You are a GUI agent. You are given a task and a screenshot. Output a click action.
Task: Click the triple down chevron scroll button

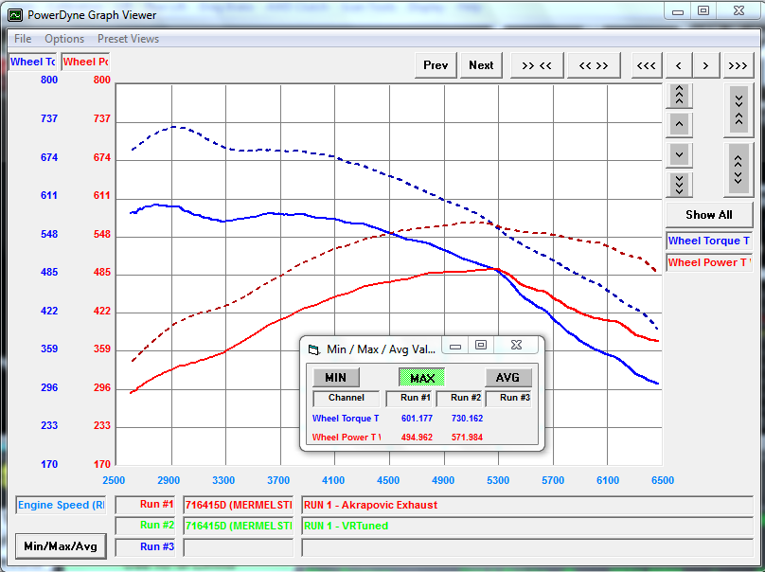679,184
